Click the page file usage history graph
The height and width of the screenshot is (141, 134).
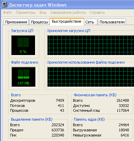click(91, 77)
